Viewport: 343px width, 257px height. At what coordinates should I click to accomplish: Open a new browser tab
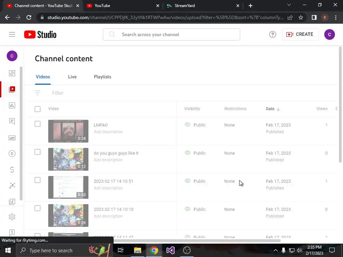click(x=251, y=6)
